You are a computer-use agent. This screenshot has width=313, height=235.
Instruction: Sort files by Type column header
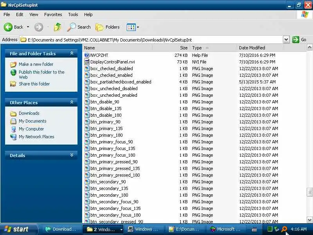[x=213, y=48]
